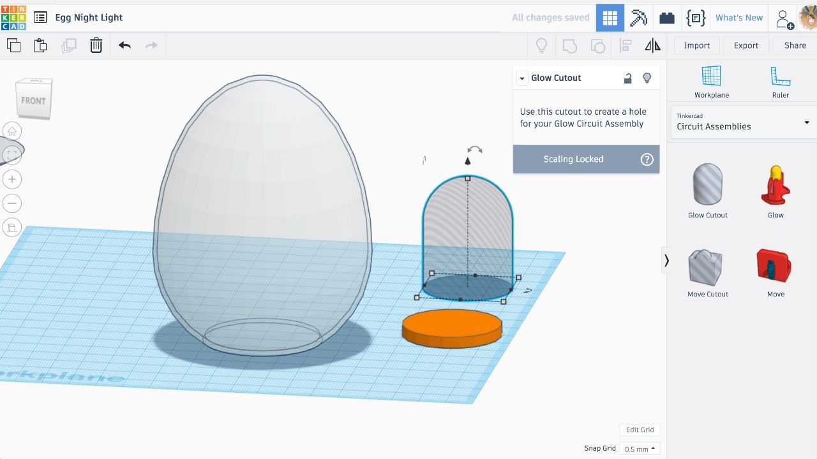Open the Scaling Locked help
Viewport: 817px width, 459px height.
(x=647, y=159)
